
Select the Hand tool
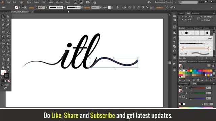pyautogui.click(x=3, y=67)
